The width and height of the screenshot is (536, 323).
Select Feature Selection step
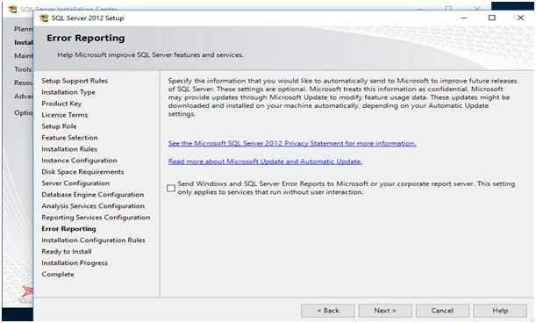click(69, 138)
